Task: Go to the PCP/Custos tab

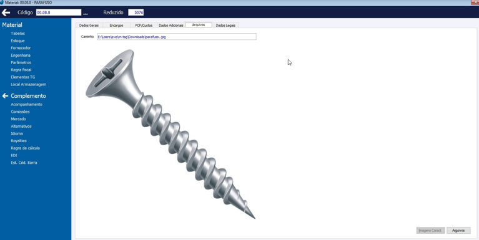Action: pos(144,26)
